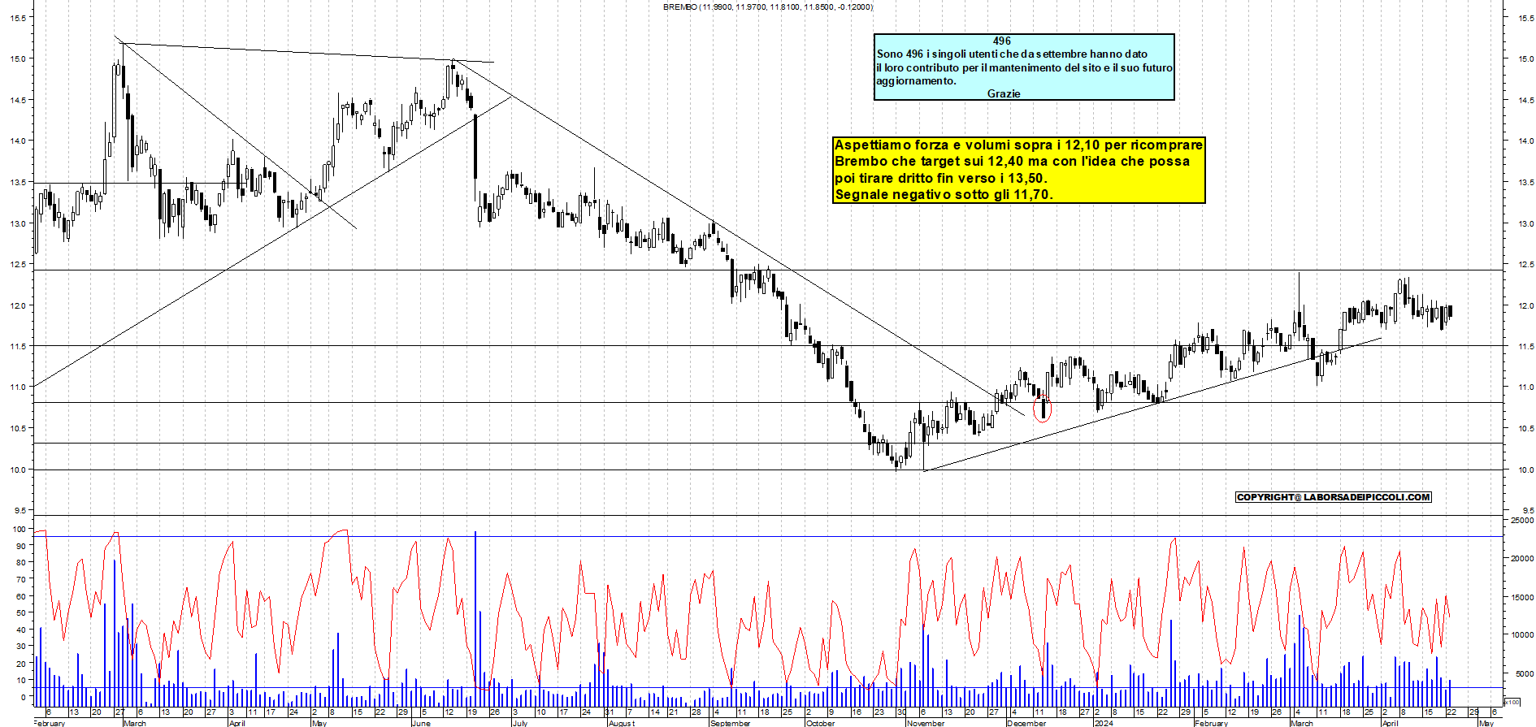
Task: Click 'Aspettiamo forza e volumi sopra i 12,10' line
Action: point(1018,145)
